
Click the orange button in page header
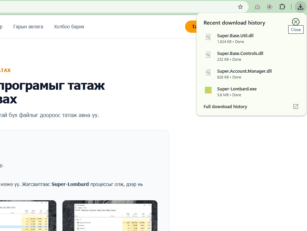(191, 27)
